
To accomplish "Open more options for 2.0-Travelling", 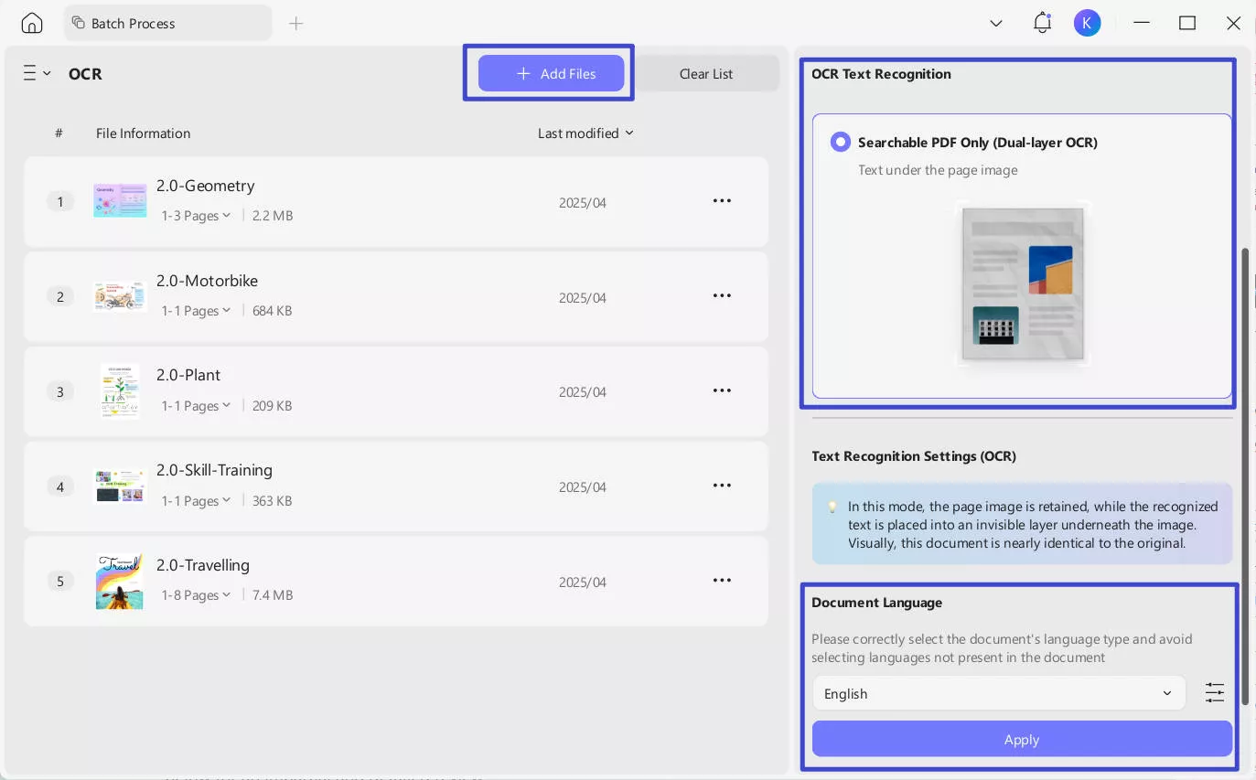I will tap(722, 581).
